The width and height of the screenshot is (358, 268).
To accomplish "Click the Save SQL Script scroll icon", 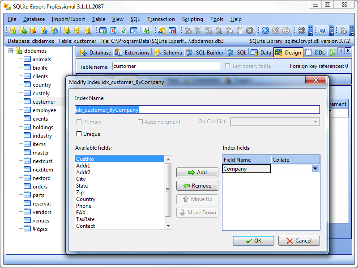I will point(229,30).
